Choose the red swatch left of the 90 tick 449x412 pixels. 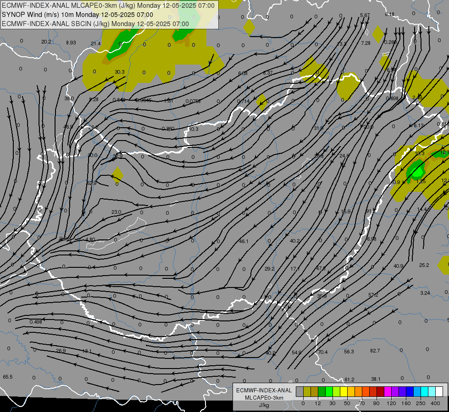click(x=373, y=391)
